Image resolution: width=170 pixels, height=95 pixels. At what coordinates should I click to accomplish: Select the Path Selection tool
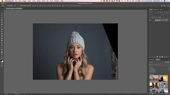pyautogui.click(x=2, y=47)
